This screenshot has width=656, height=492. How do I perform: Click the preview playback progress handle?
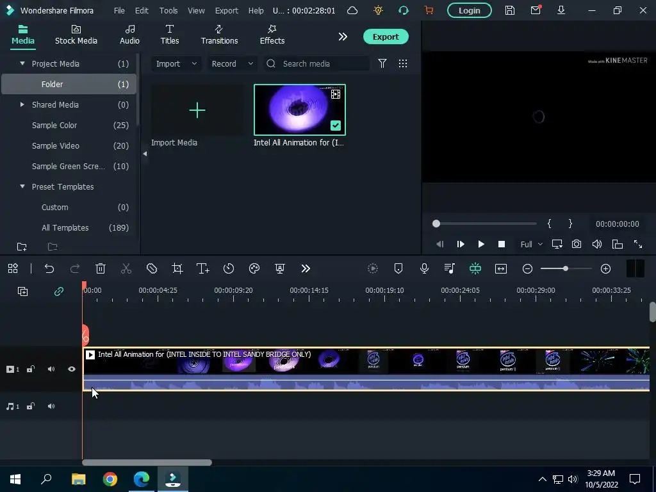click(x=436, y=224)
